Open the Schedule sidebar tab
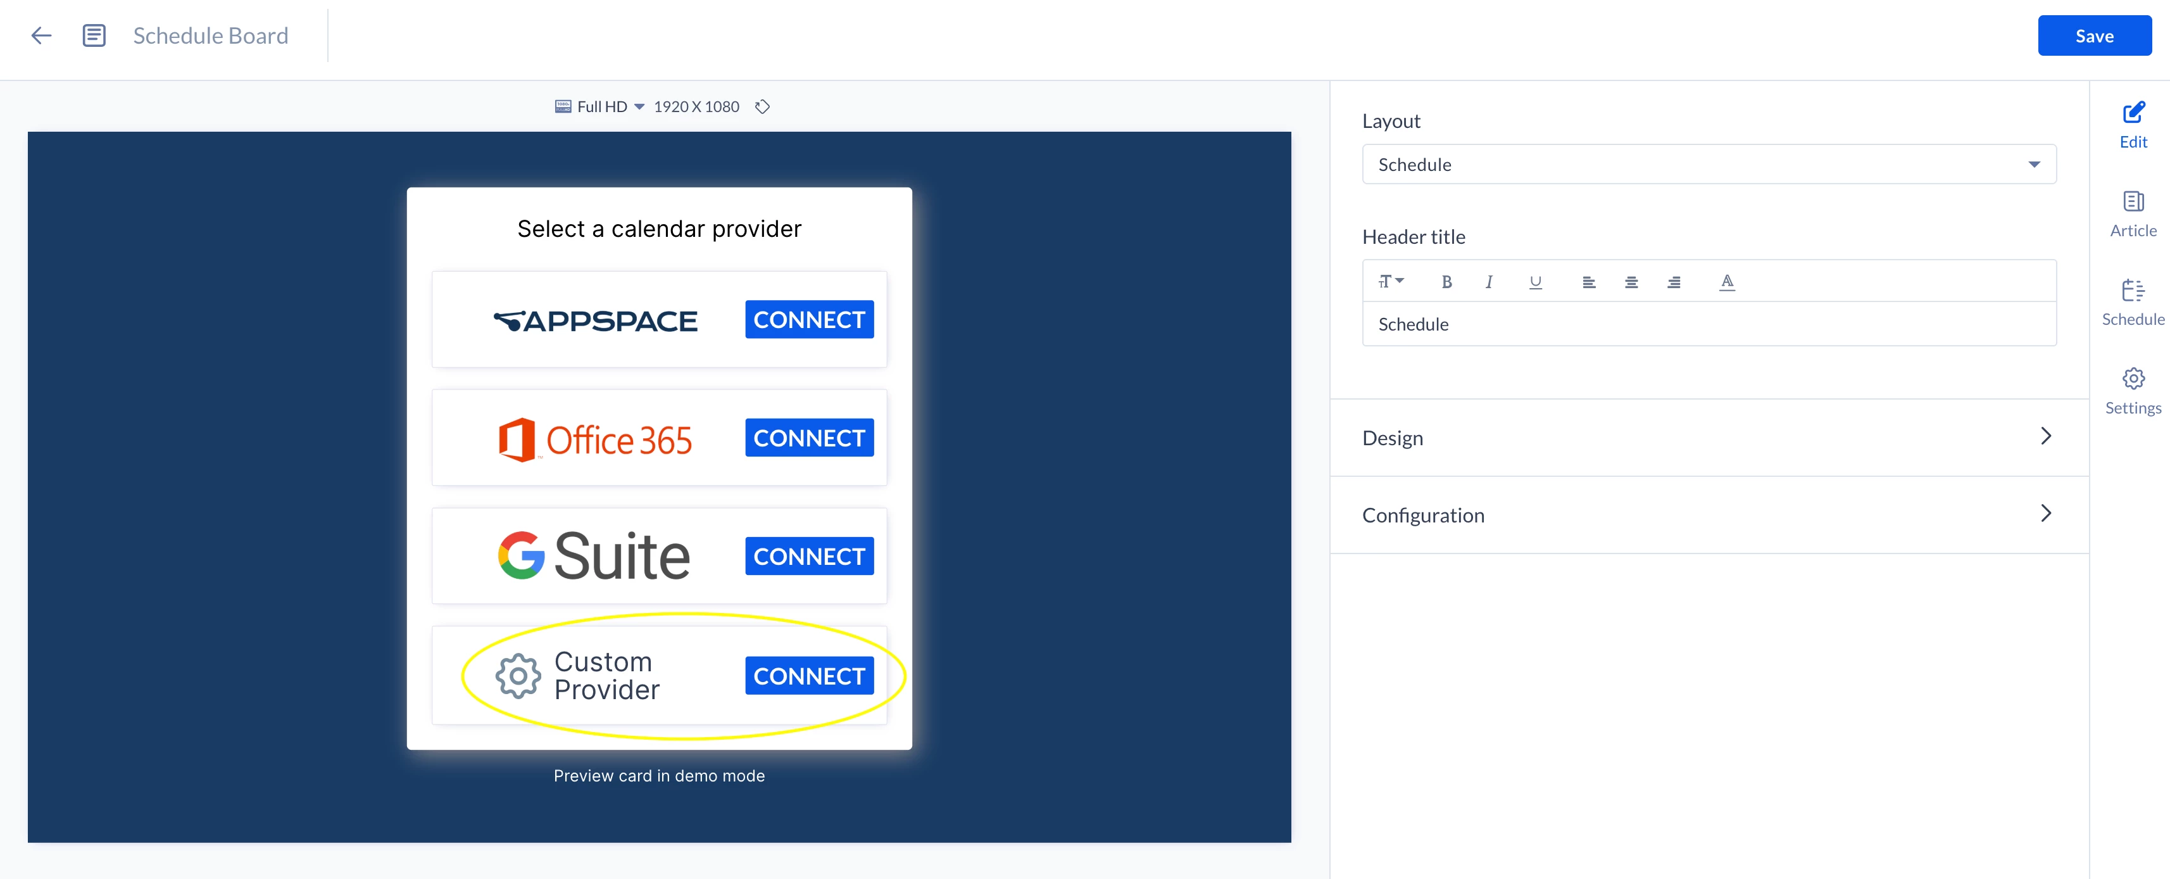2170x879 pixels. tap(2132, 301)
